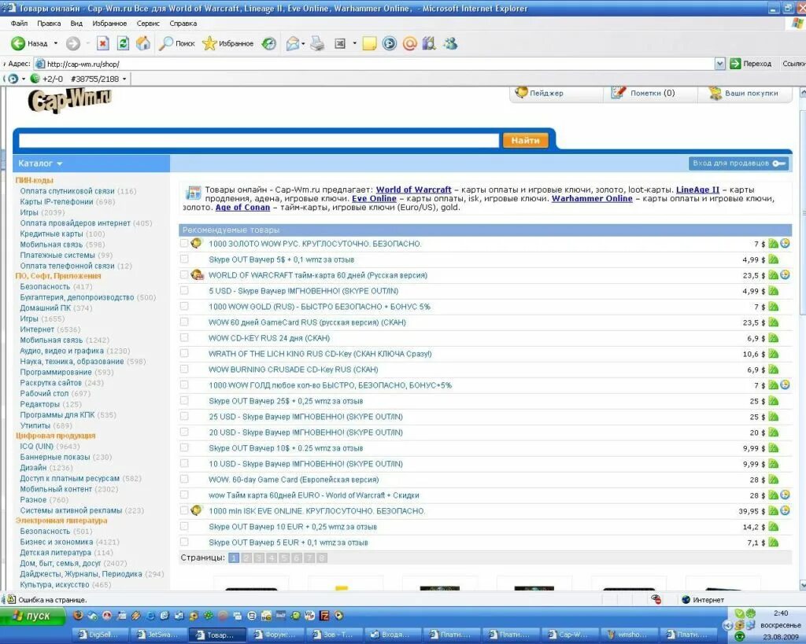Click Вход для продавцов button
Image resolution: width=806 pixels, height=644 pixels.
coord(738,164)
